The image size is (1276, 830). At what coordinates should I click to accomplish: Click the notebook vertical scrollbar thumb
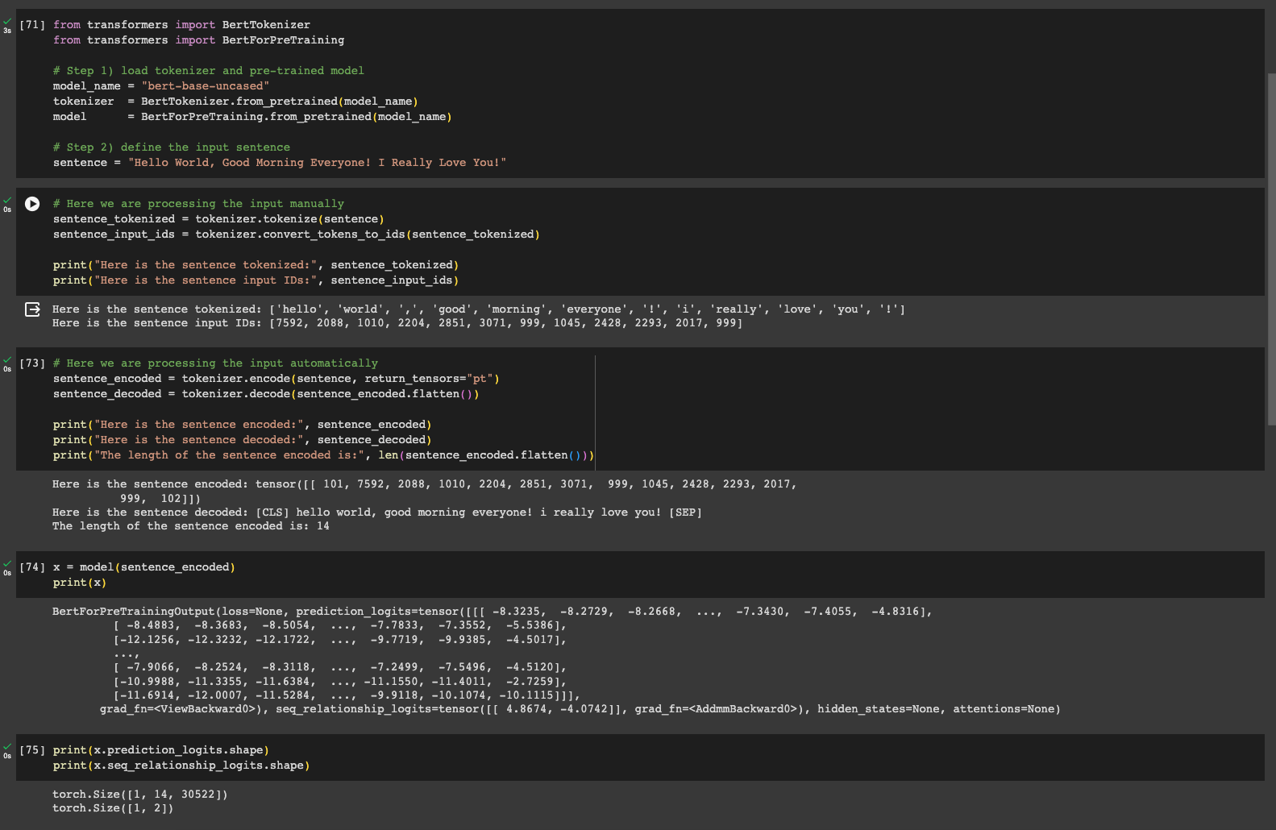(1271, 250)
